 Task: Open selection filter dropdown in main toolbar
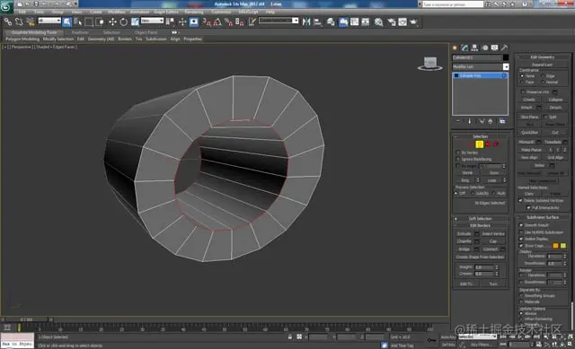(49, 21)
